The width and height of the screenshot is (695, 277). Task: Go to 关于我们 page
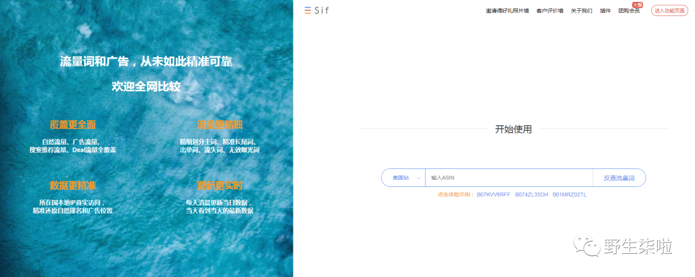click(x=582, y=11)
